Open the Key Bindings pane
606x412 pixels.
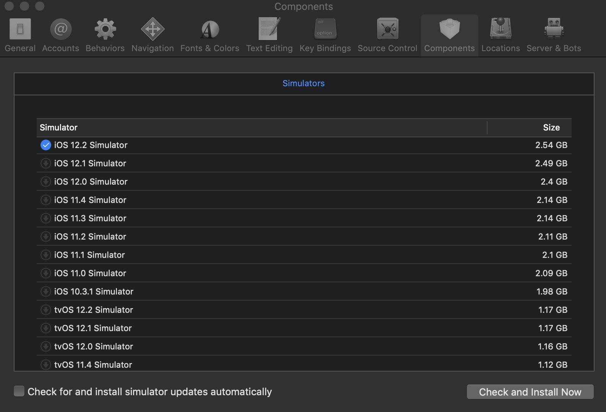click(x=325, y=35)
